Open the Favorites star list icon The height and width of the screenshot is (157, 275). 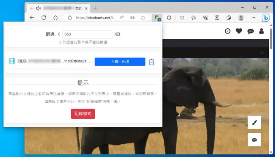[x=193, y=18]
